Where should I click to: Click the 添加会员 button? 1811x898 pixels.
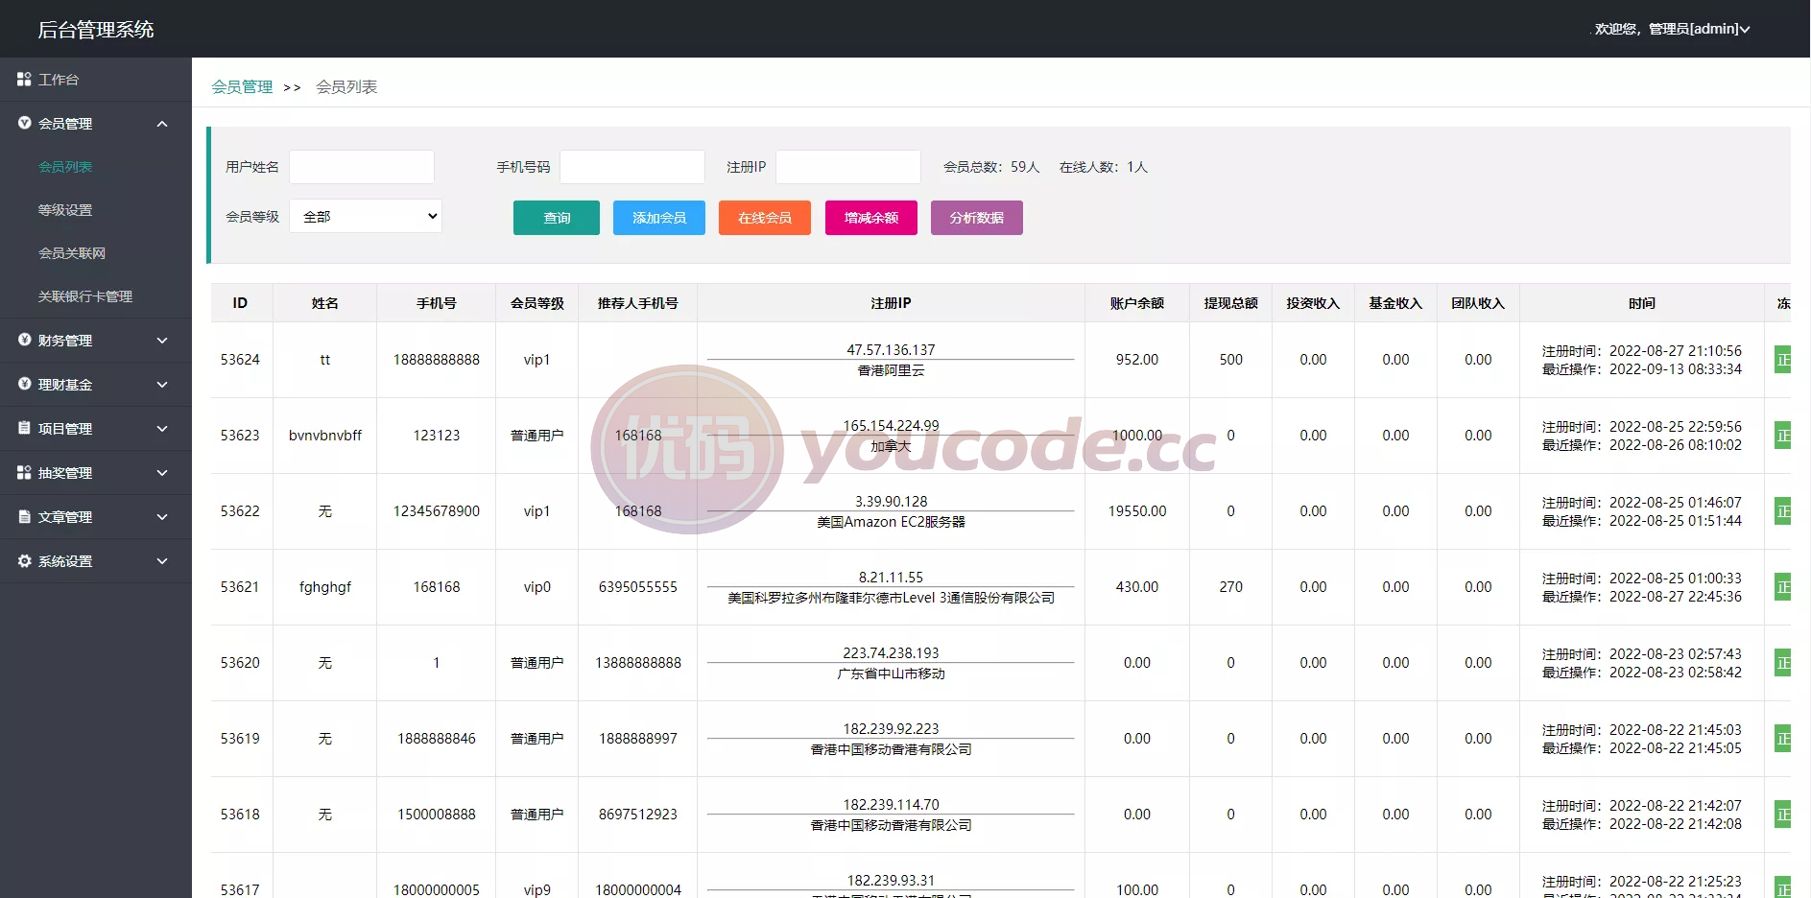coord(659,218)
